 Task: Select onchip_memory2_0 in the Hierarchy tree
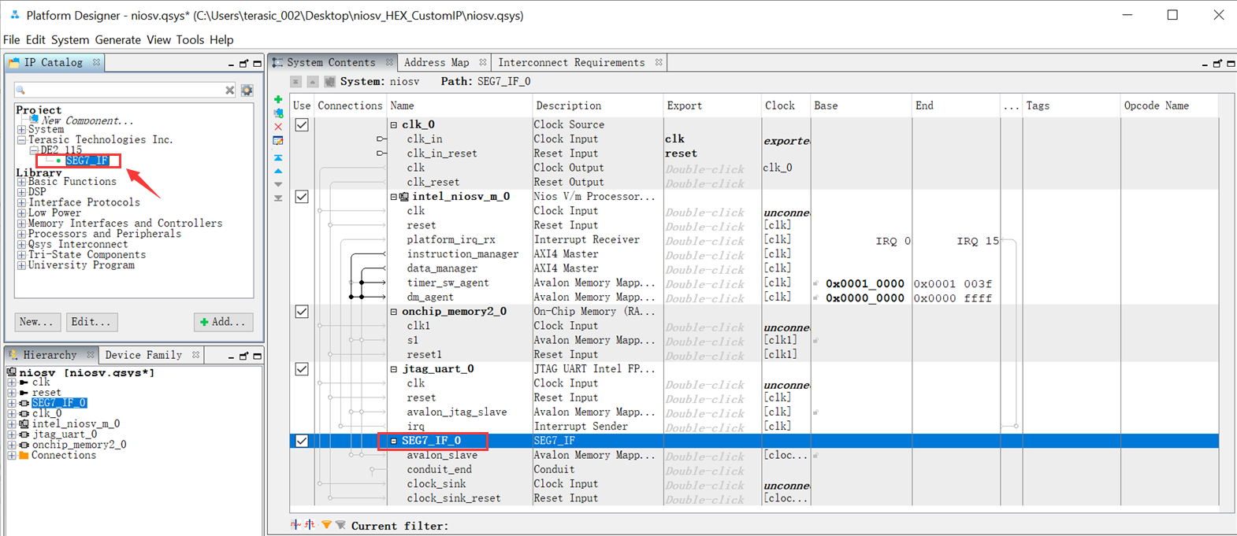pos(79,445)
